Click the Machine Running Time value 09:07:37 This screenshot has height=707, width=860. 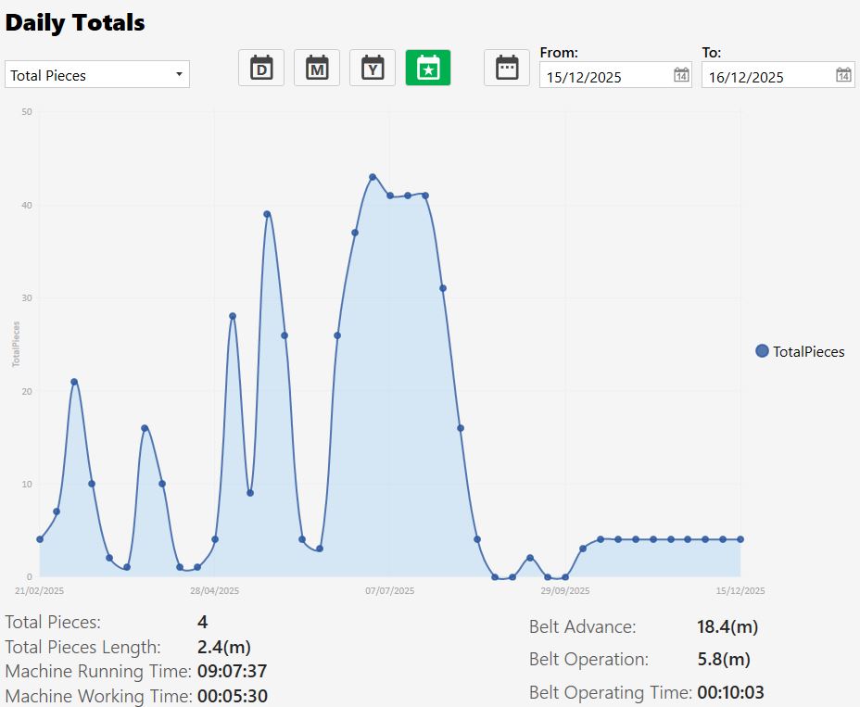[232, 671]
